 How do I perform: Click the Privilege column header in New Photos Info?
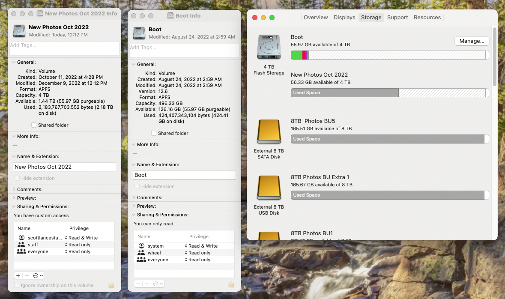pyautogui.click(x=89, y=228)
